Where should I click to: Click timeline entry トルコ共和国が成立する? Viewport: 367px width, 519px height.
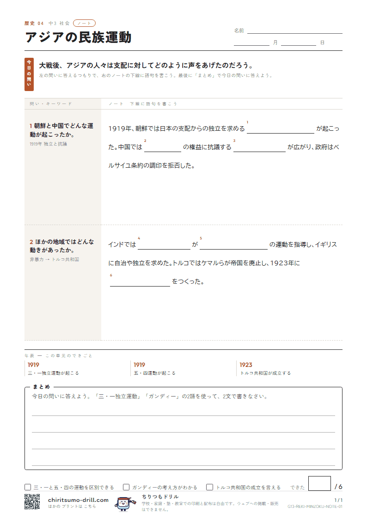pyautogui.click(x=265, y=373)
